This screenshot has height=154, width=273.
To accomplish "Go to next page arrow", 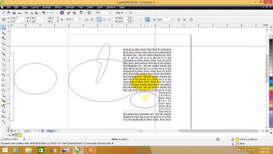I will point(36,131).
